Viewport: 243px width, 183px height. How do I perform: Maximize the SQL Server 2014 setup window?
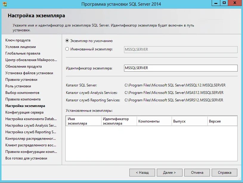click(224, 3)
